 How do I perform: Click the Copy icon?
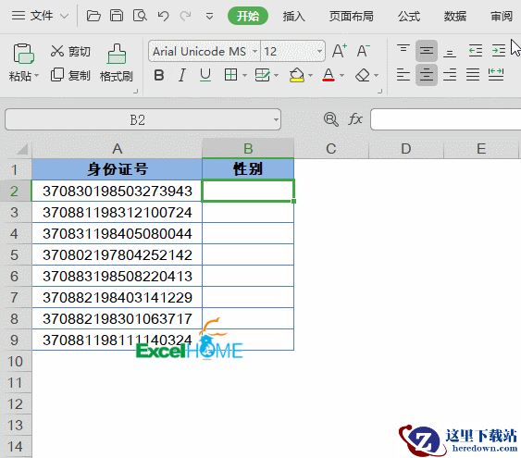click(57, 75)
